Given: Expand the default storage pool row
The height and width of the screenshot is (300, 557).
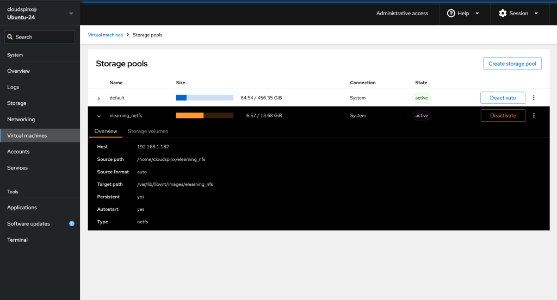Looking at the screenshot, I should [99, 98].
